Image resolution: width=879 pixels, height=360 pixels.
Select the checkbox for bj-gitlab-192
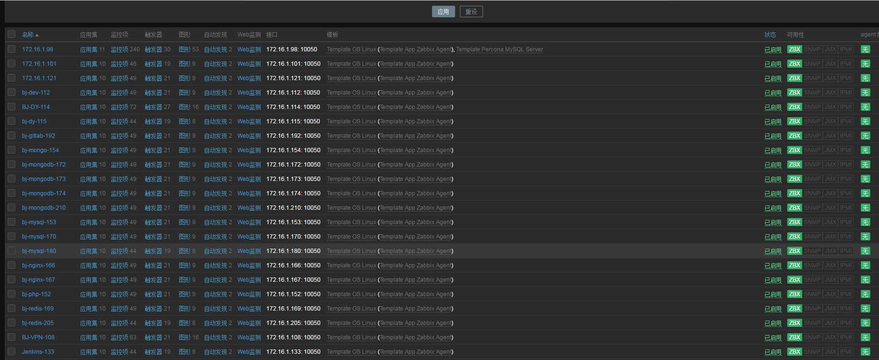click(x=12, y=135)
